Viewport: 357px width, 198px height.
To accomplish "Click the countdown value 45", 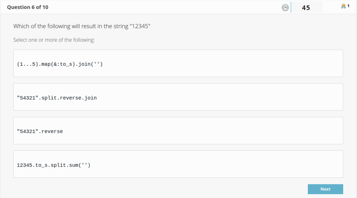I will (306, 7).
